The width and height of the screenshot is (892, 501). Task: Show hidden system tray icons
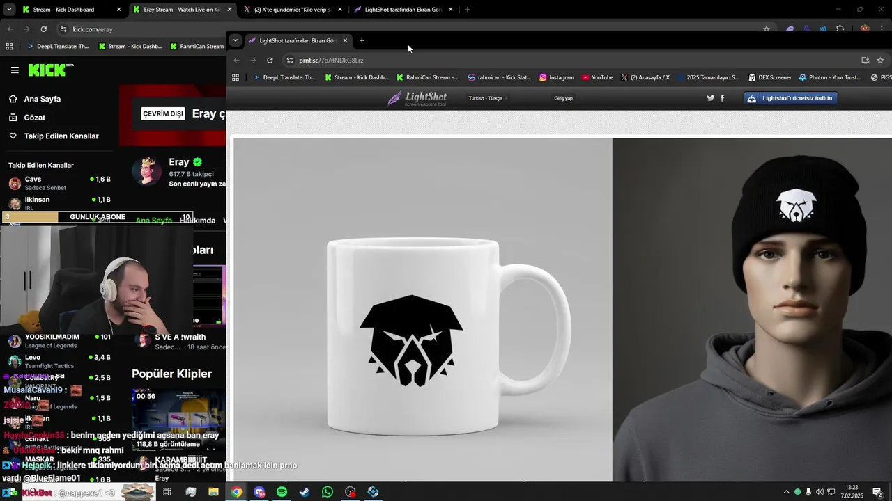pos(786,492)
